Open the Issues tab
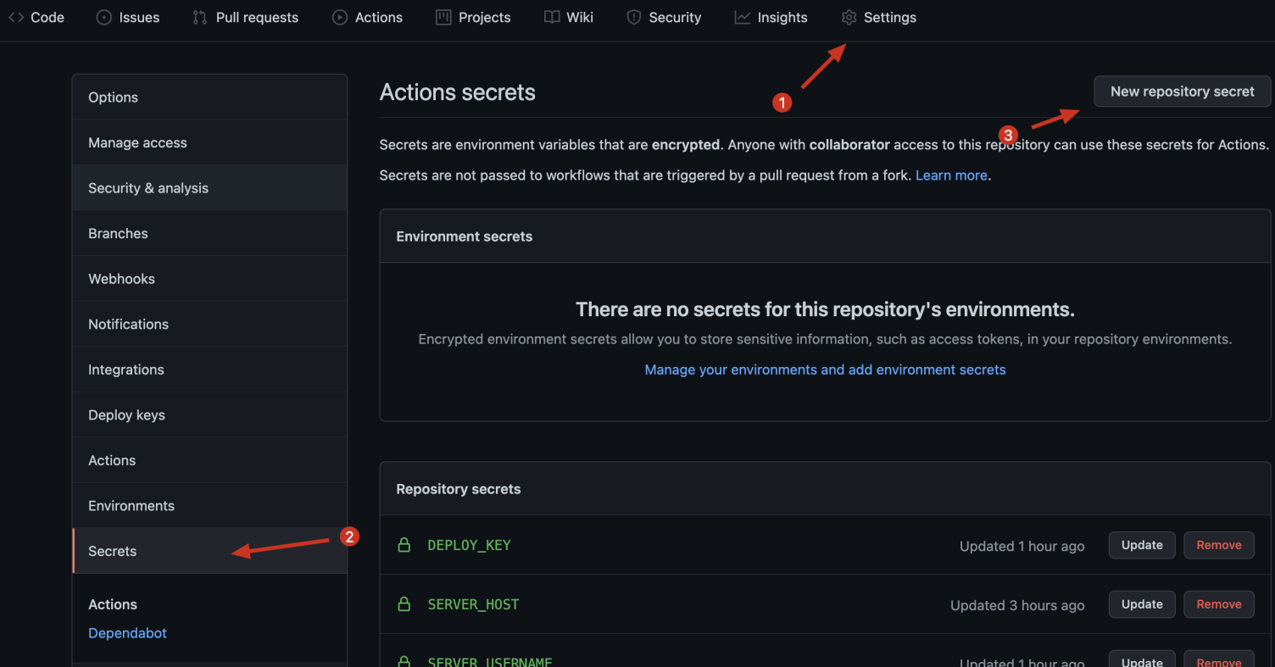 pos(128,17)
